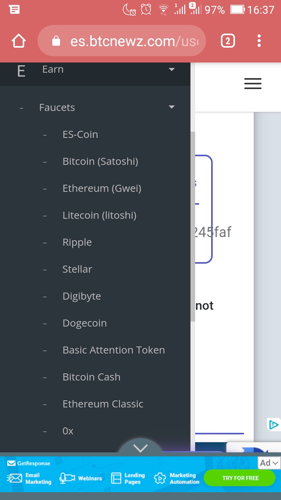The width and height of the screenshot is (281, 500).
Task: Tap the hamburger menu icon
Action: 253,84
